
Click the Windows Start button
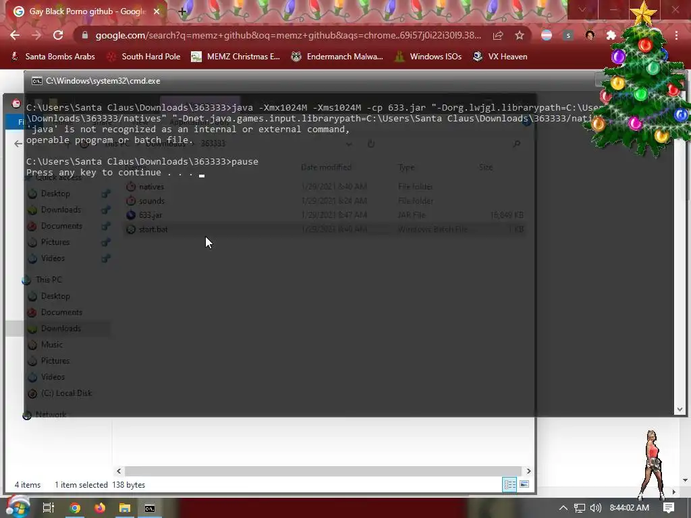click(x=18, y=507)
